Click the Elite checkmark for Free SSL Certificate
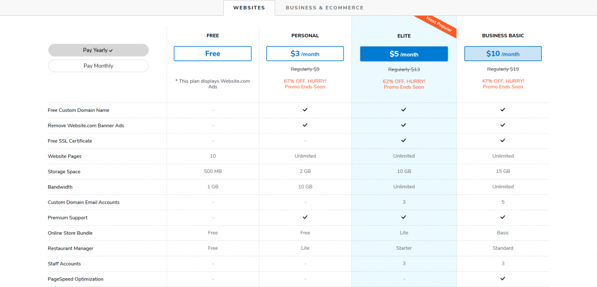The image size is (597, 287). [x=403, y=141]
